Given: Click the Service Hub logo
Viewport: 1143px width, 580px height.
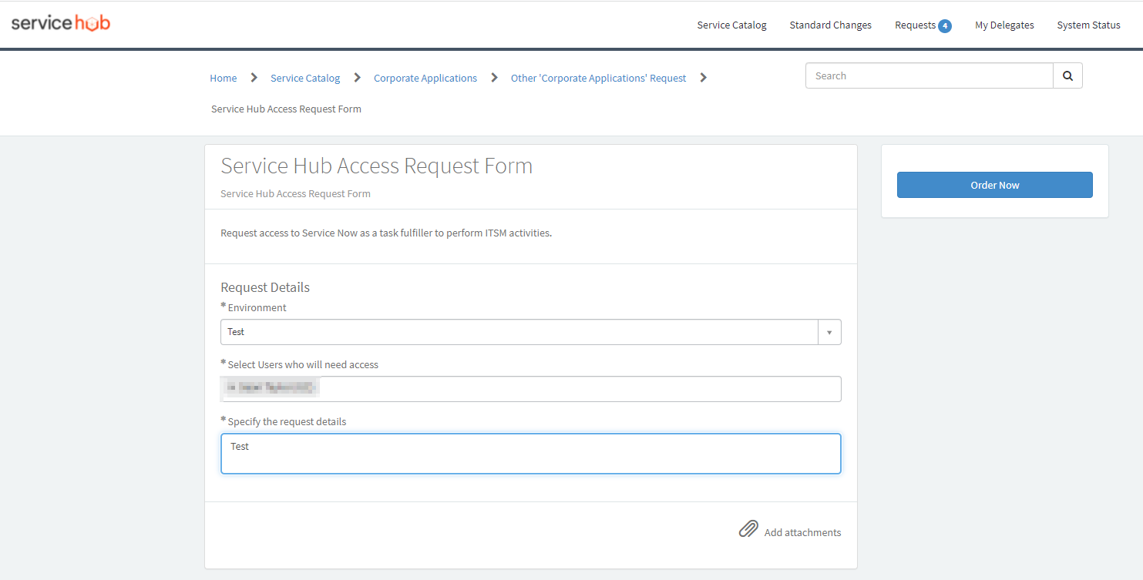Looking at the screenshot, I should click(x=61, y=23).
